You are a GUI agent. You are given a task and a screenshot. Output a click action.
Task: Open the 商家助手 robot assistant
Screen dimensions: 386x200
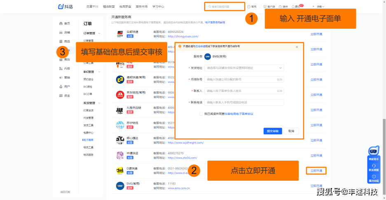click(x=374, y=153)
